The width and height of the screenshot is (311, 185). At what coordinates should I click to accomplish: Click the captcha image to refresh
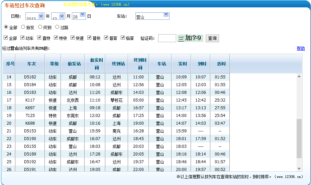coord(190,38)
